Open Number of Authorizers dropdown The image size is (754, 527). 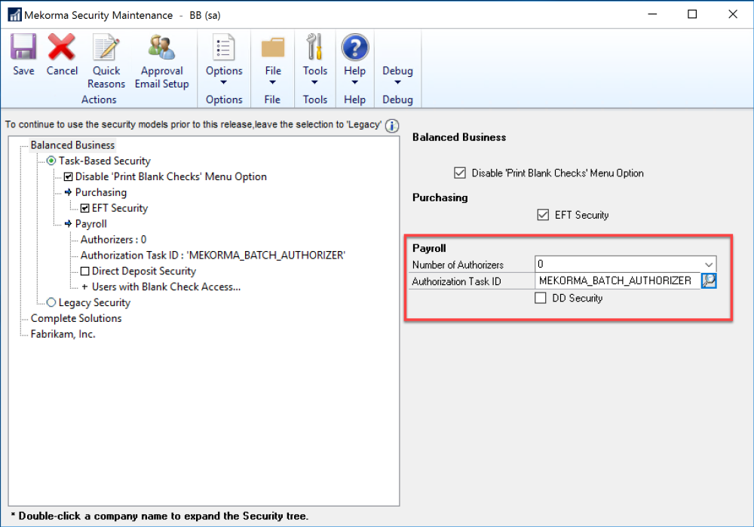(708, 265)
